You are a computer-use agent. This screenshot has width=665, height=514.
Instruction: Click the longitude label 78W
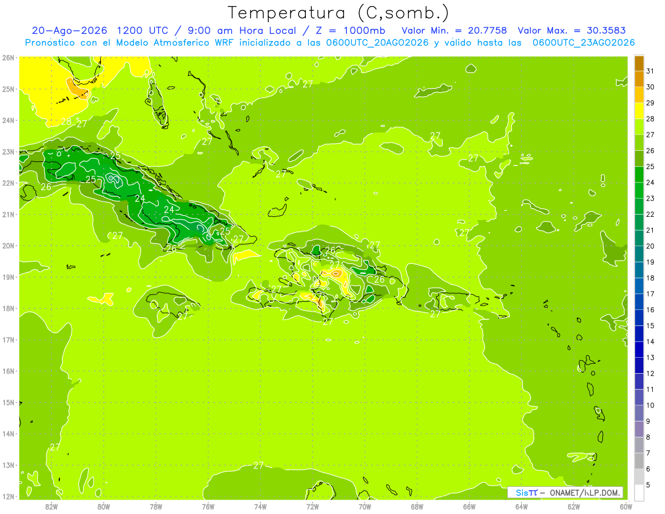[x=156, y=506]
